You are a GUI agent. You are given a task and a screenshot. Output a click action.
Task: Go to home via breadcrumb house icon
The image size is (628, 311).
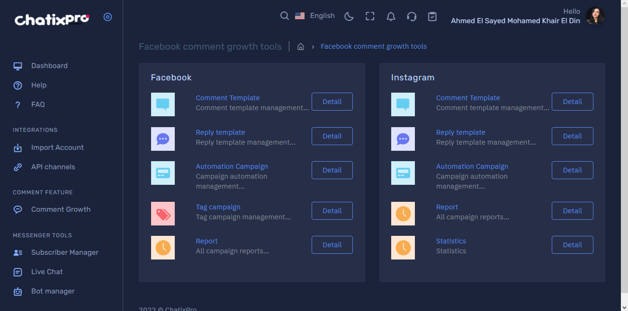300,46
